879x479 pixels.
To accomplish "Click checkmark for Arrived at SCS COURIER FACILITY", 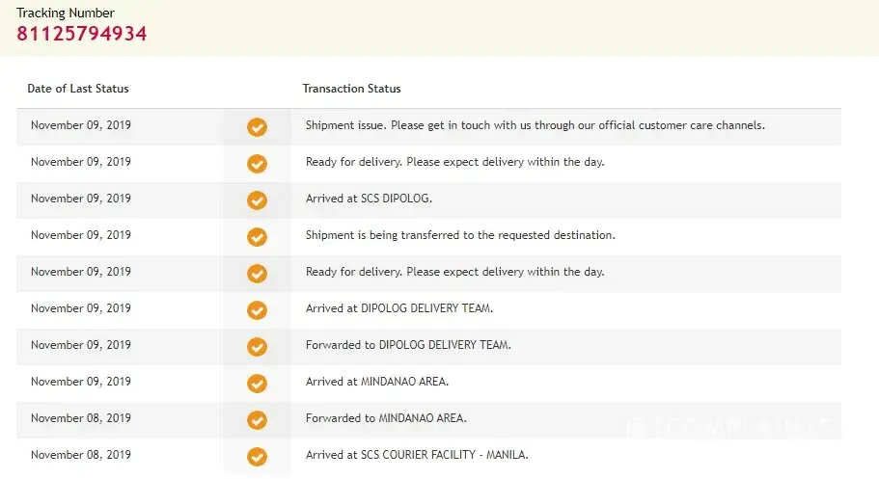I will coord(257,457).
